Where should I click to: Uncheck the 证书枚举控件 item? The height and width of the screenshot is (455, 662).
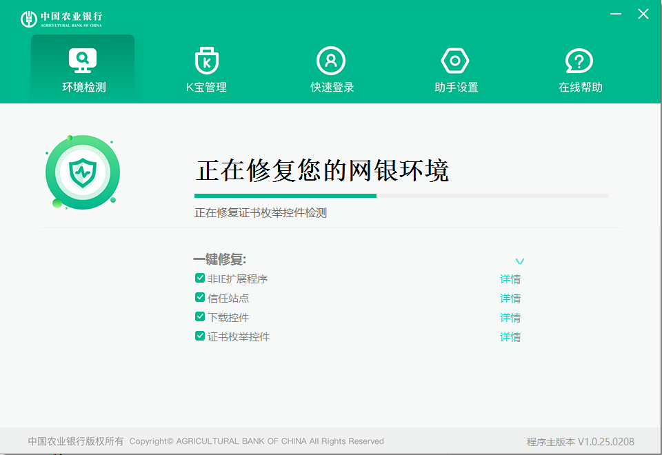(199, 336)
